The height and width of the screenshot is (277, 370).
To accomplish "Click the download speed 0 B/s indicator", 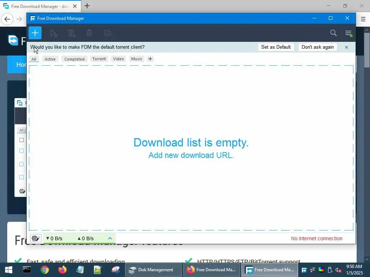I will point(54,238).
